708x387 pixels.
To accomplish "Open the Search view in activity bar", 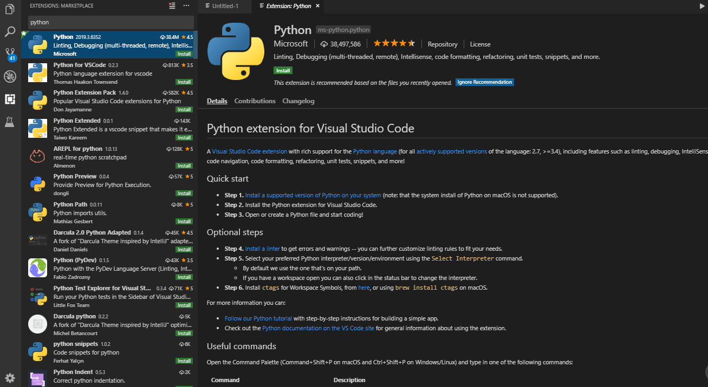I will point(10,32).
